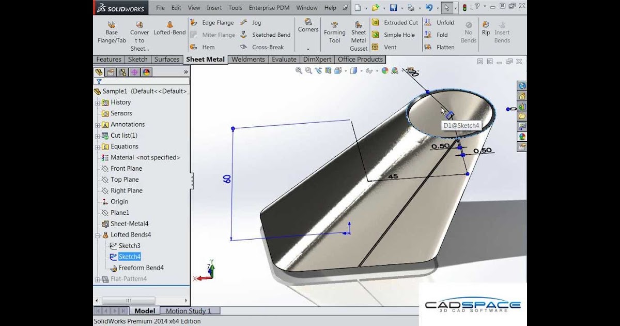Switch to the Weldments tab

[248, 60]
